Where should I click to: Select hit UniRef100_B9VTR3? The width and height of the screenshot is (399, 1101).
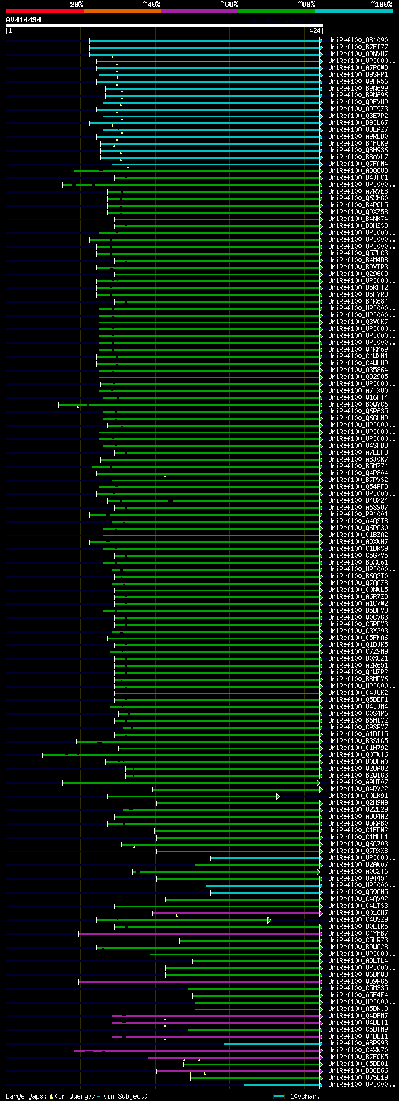click(358, 267)
